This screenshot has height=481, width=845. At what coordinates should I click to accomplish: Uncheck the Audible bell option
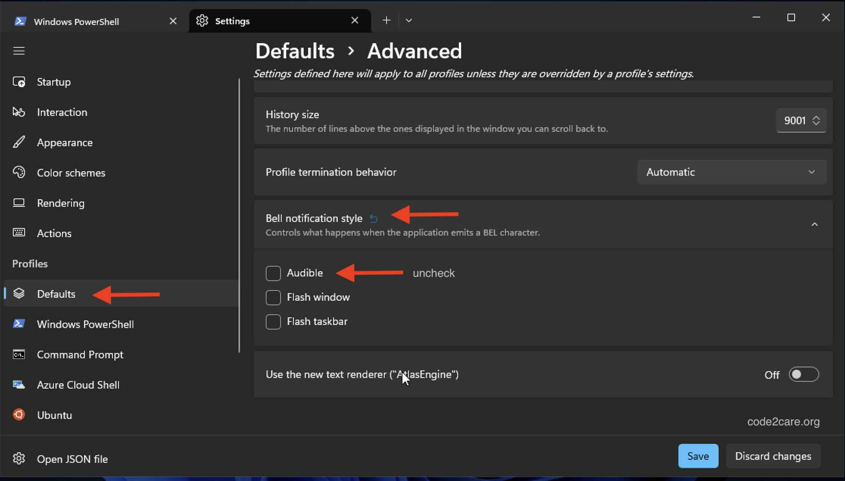click(x=273, y=273)
